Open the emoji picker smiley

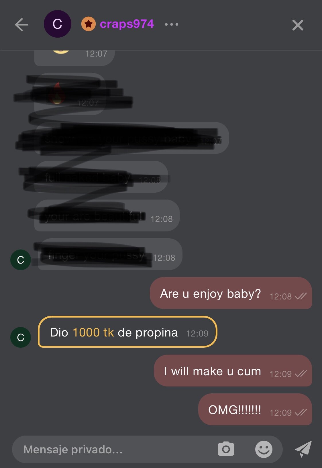click(x=264, y=449)
